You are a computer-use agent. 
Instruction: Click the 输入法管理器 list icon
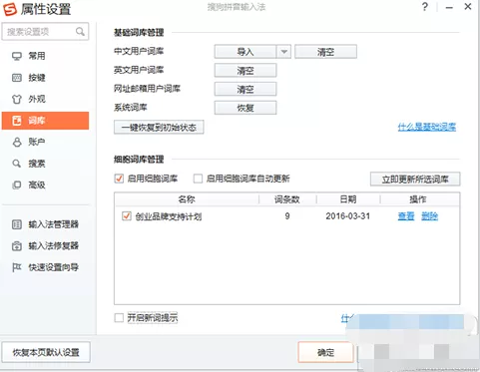point(17,224)
